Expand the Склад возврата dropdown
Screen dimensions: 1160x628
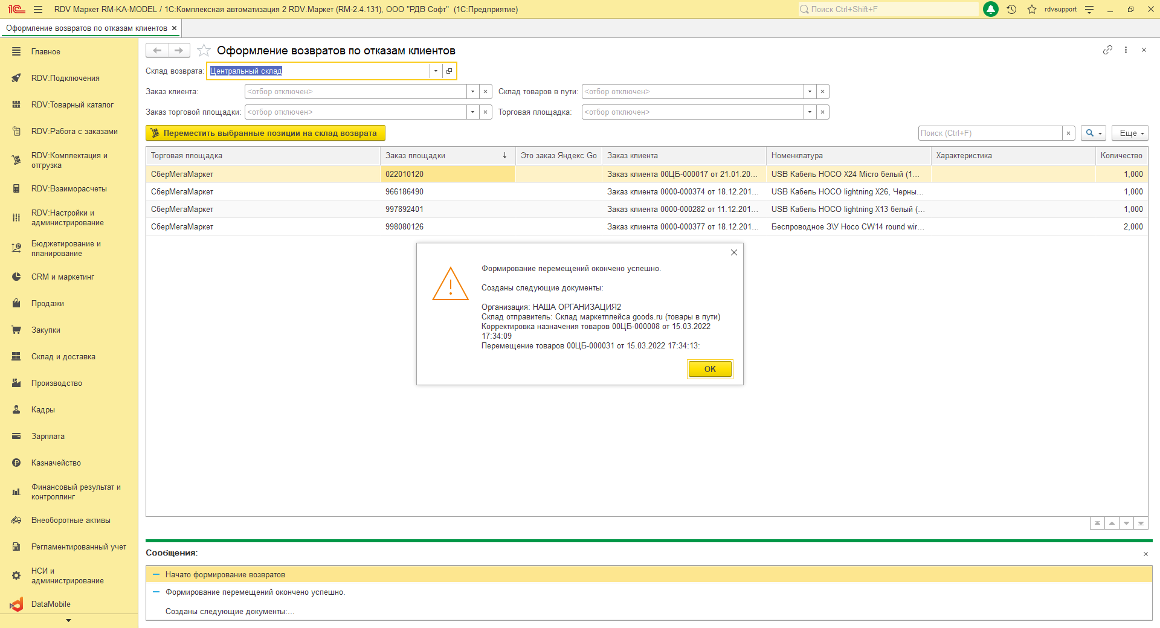[436, 71]
